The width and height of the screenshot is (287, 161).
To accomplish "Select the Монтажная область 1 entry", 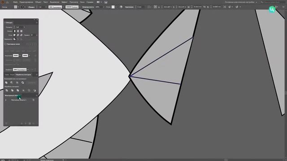I will [19, 100].
